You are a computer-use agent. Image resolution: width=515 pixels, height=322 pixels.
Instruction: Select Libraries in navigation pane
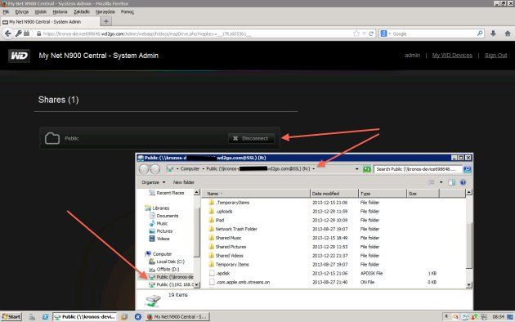coord(157,208)
